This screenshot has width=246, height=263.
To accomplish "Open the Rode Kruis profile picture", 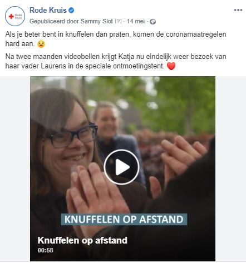I will point(15,16).
